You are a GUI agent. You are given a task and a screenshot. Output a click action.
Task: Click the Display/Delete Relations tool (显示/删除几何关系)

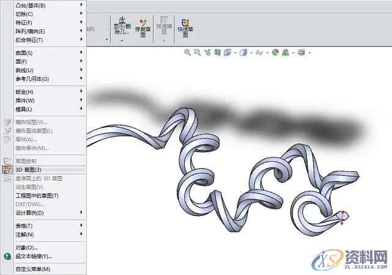click(x=122, y=26)
